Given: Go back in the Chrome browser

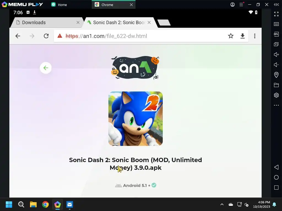Looking at the screenshot, I should pyautogui.click(x=18, y=36).
